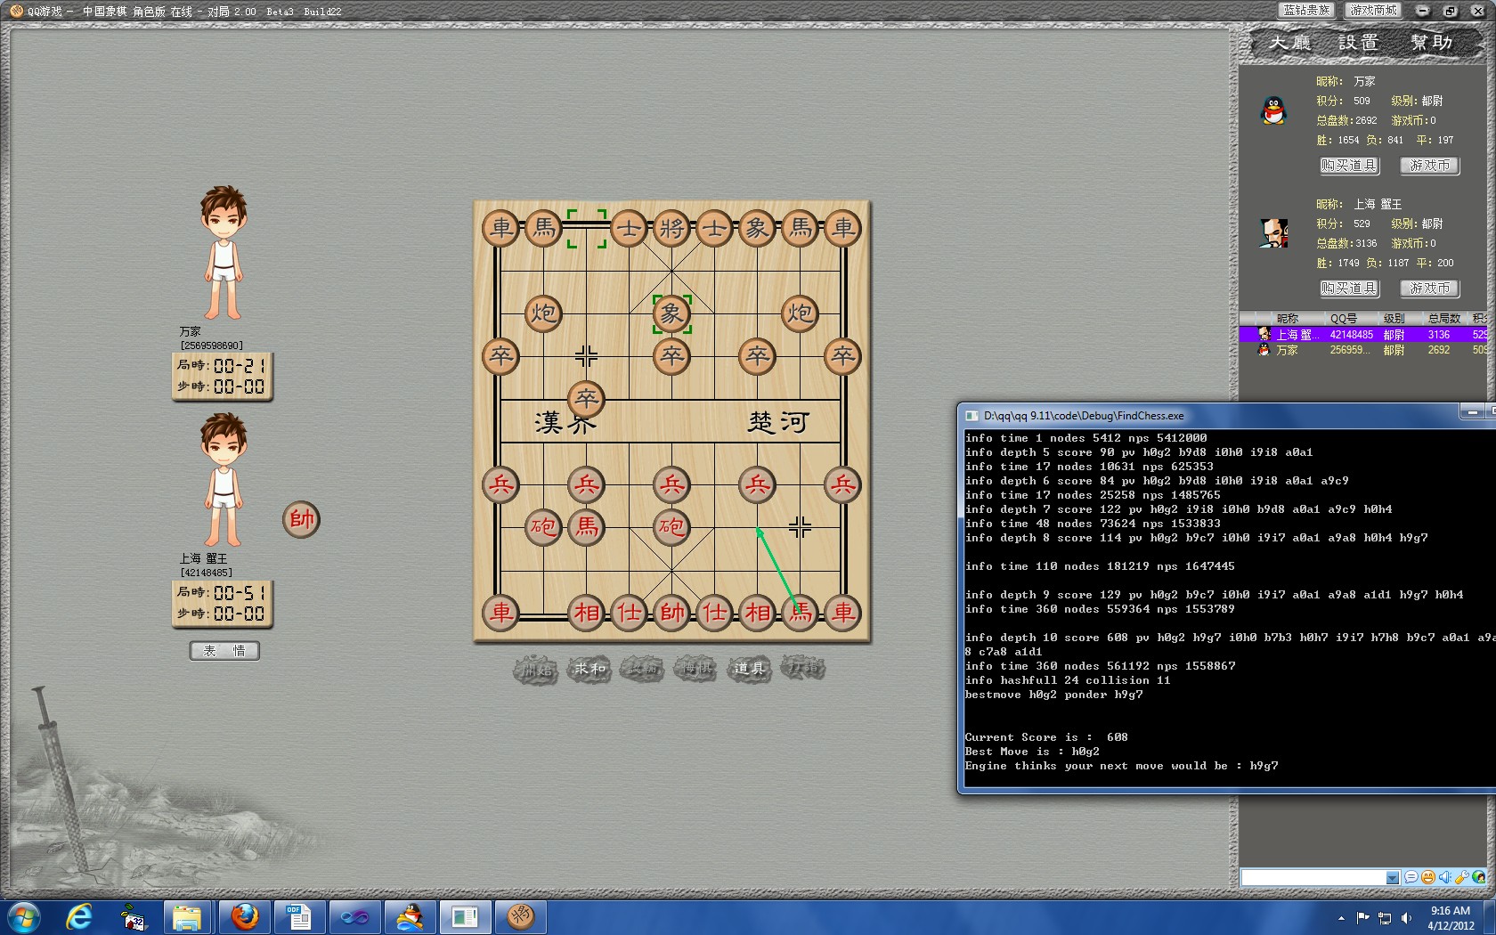
Task: Click 游戏币 button under player 万家
Action: (x=1430, y=166)
